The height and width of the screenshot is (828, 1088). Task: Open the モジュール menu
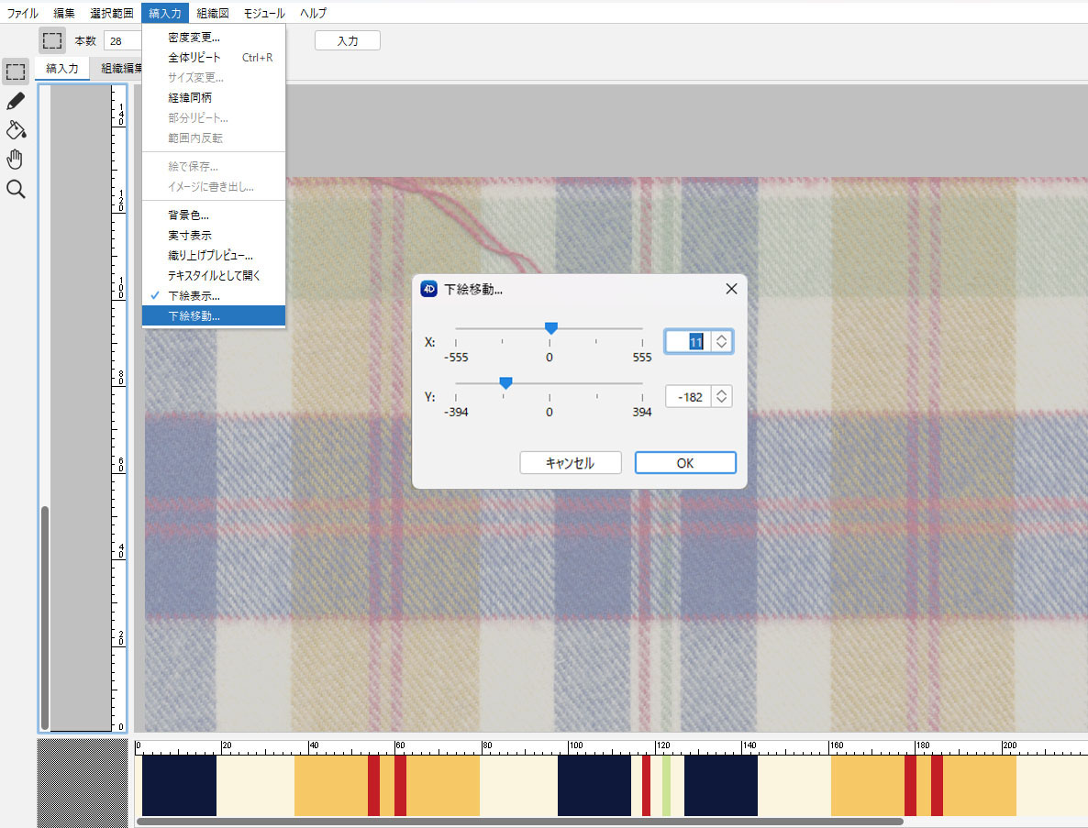coord(264,13)
